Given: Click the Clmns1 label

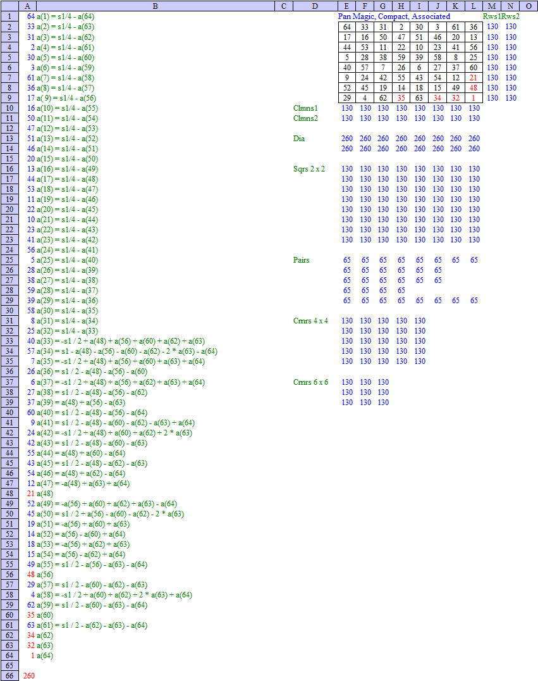Looking at the screenshot, I should [305, 108].
